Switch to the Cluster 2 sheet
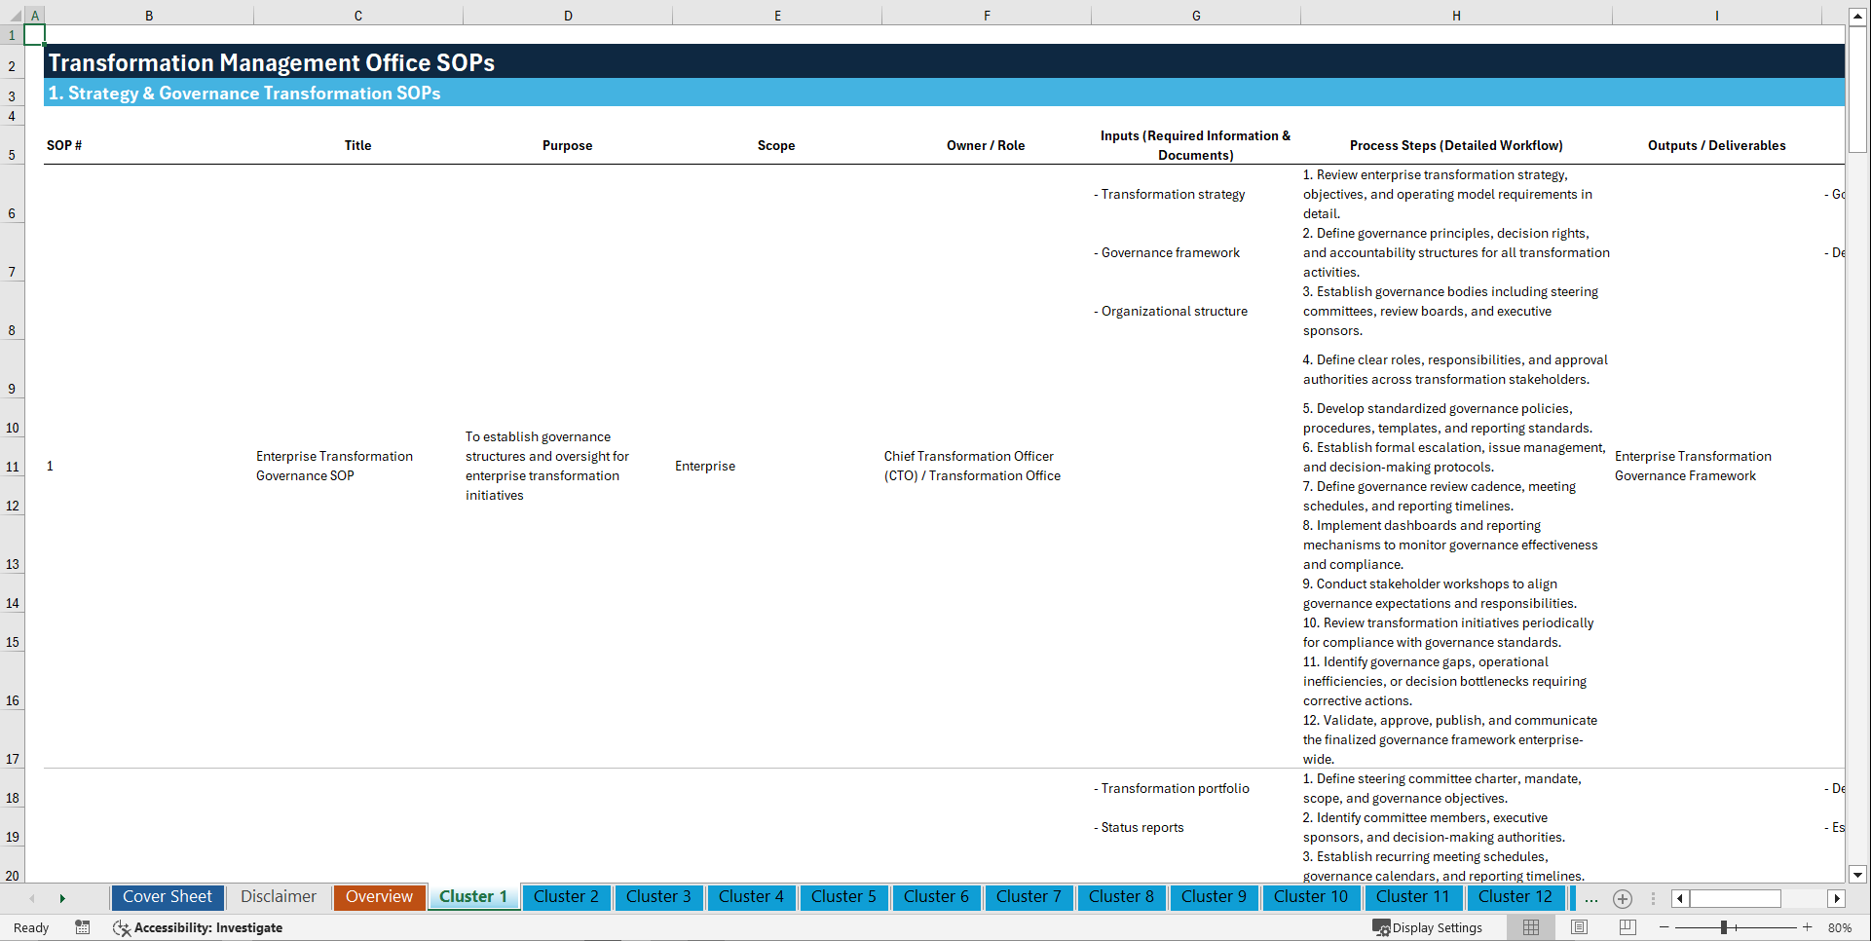The height and width of the screenshot is (941, 1871). [x=566, y=897]
